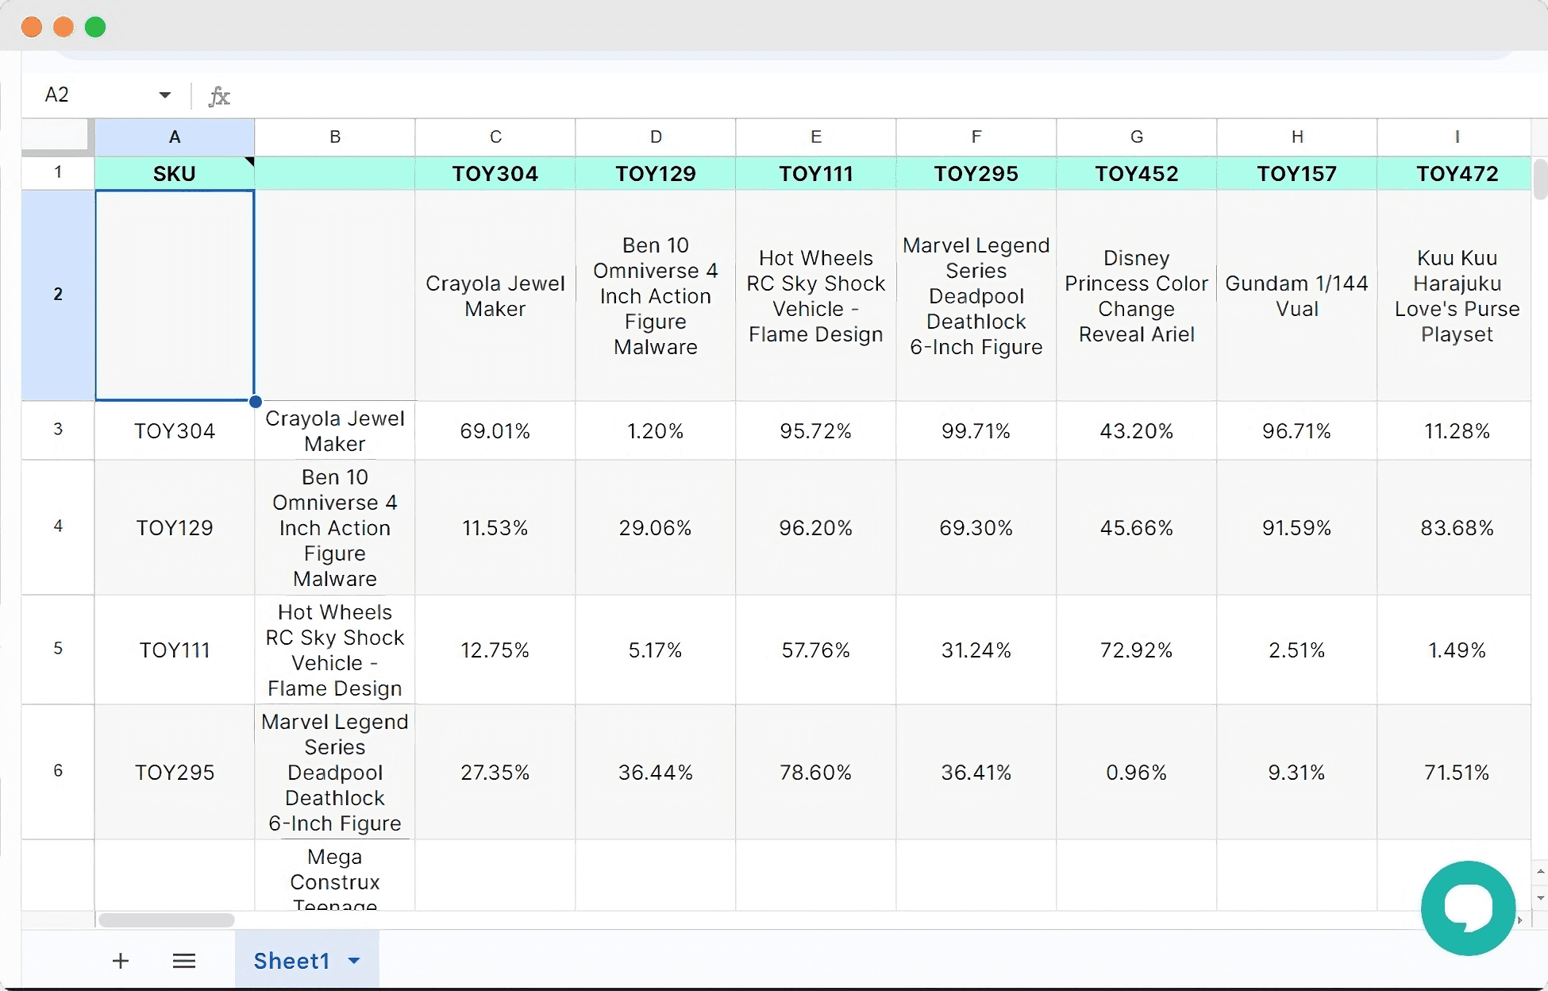The width and height of the screenshot is (1548, 991).
Task: Click the green window maximize dot
Action: [x=95, y=27]
